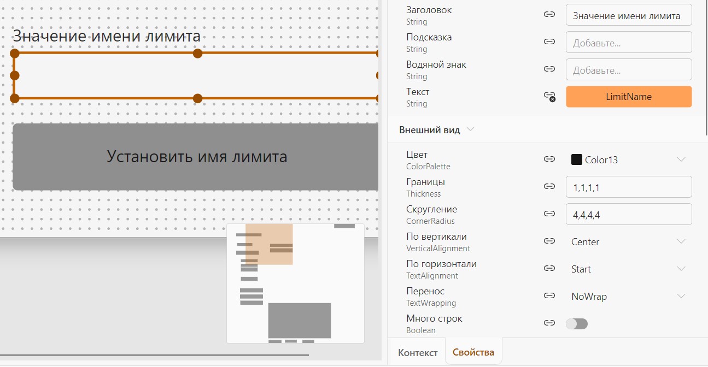The image size is (708, 367).
Task: Click the binding link icon for Скругление
Action: point(549,214)
